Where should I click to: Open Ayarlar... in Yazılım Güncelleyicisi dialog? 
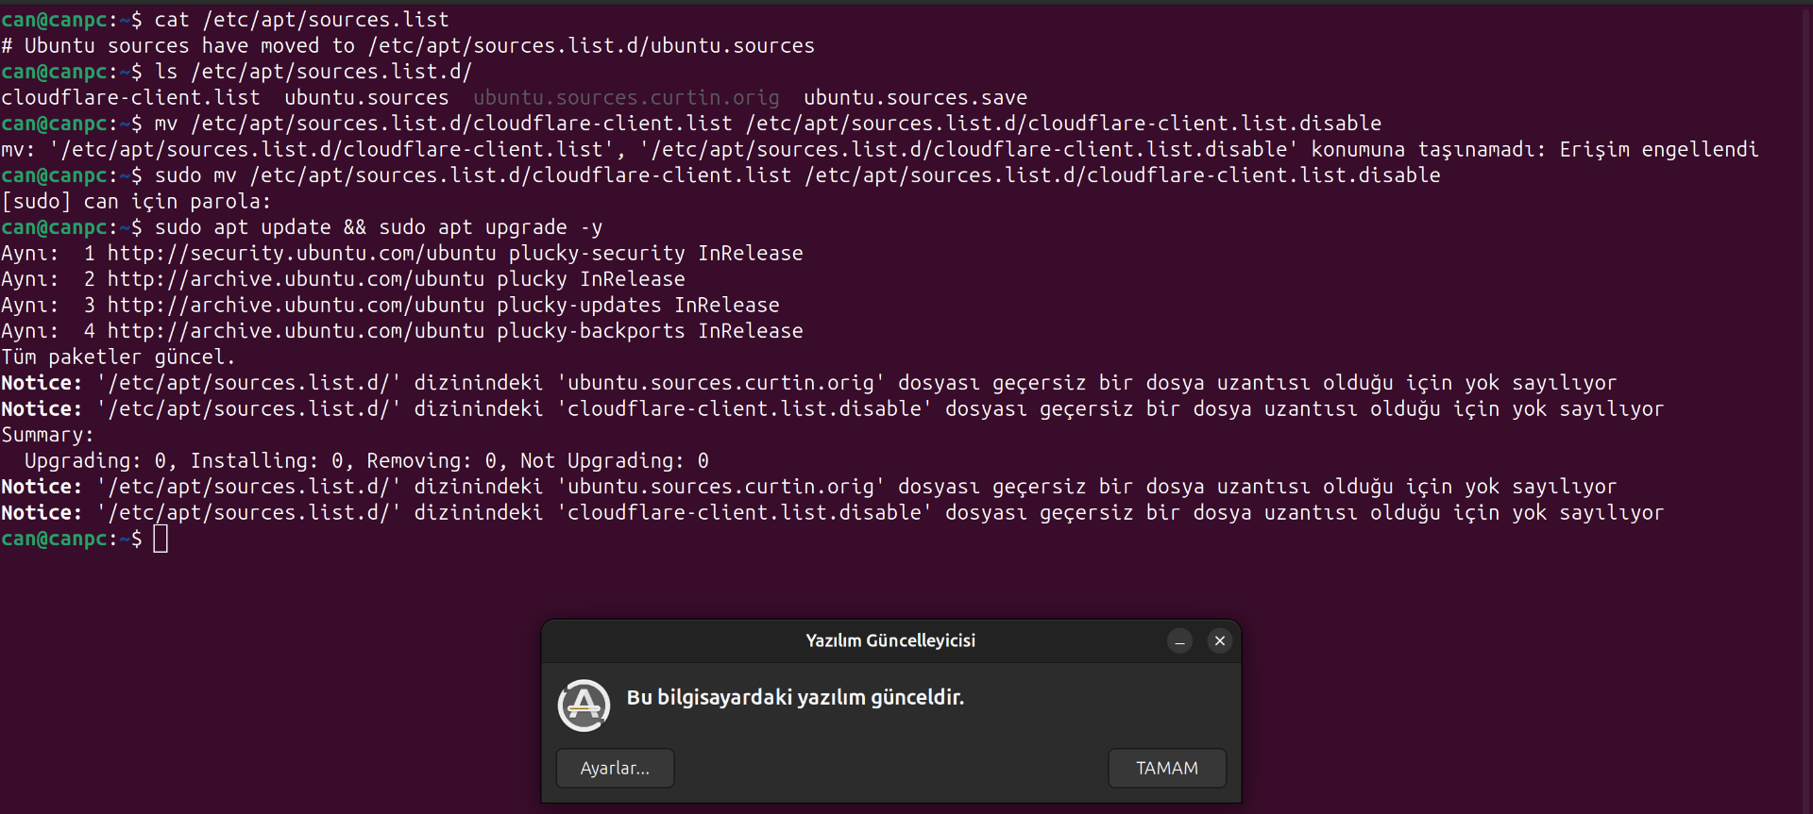(615, 768)
